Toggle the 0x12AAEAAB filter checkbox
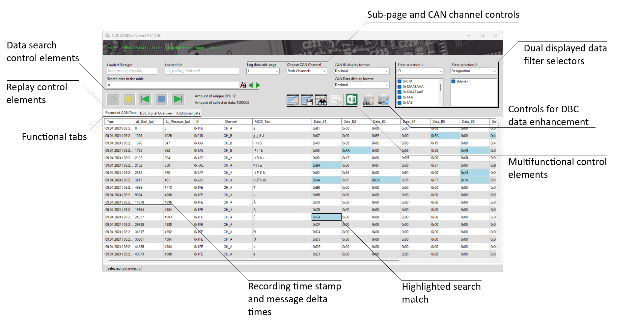This screenshot has width=638, height=323. pyautogui.click(x=400, y=92)
